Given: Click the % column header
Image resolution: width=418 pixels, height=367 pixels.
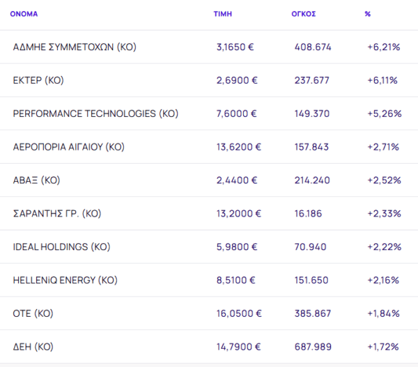Looking at the screenshot, I should (367, 14).
